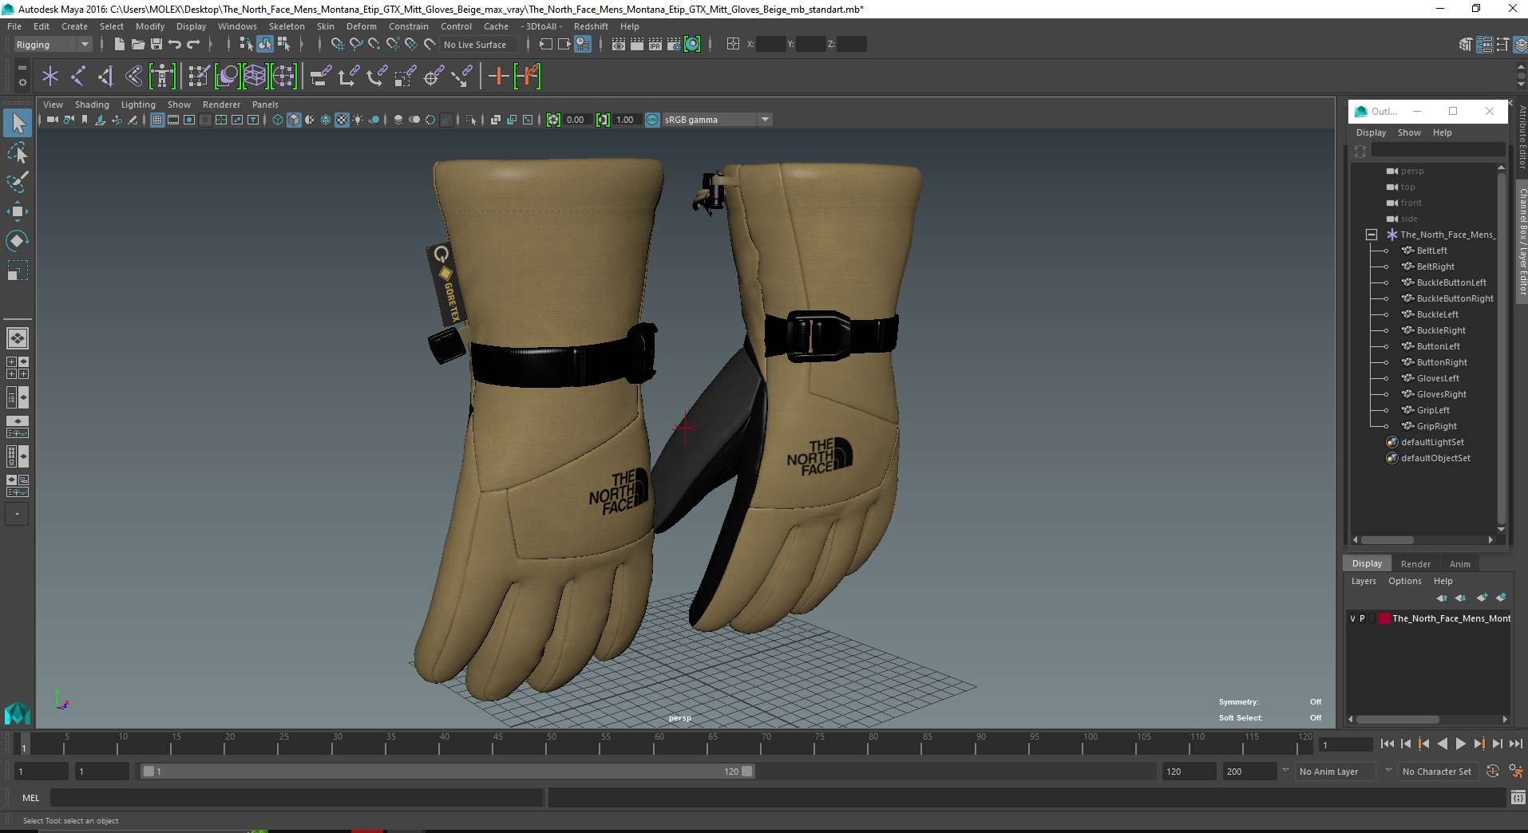Click the Open Scene folder icon
Screen dimensions: 1528x833
137,45
